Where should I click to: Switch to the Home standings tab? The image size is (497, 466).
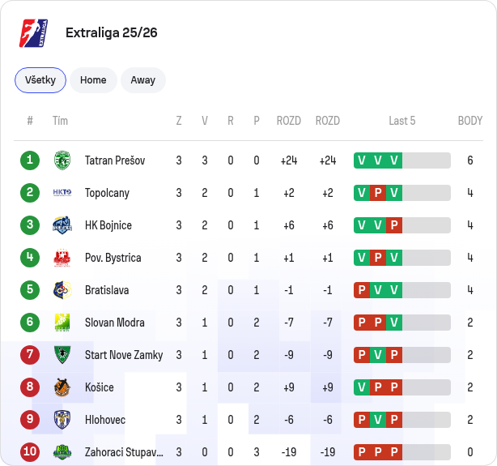[x=93, y=80]
